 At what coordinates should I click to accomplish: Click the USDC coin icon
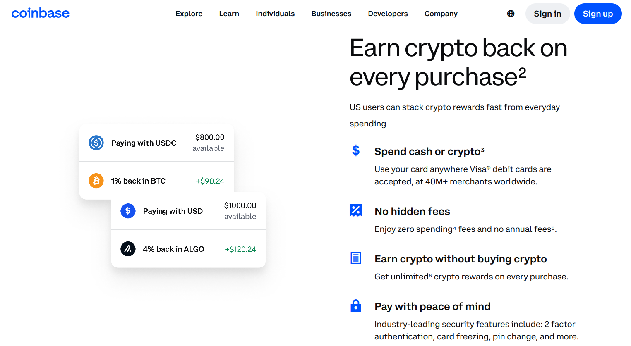[x=96, y=143]
